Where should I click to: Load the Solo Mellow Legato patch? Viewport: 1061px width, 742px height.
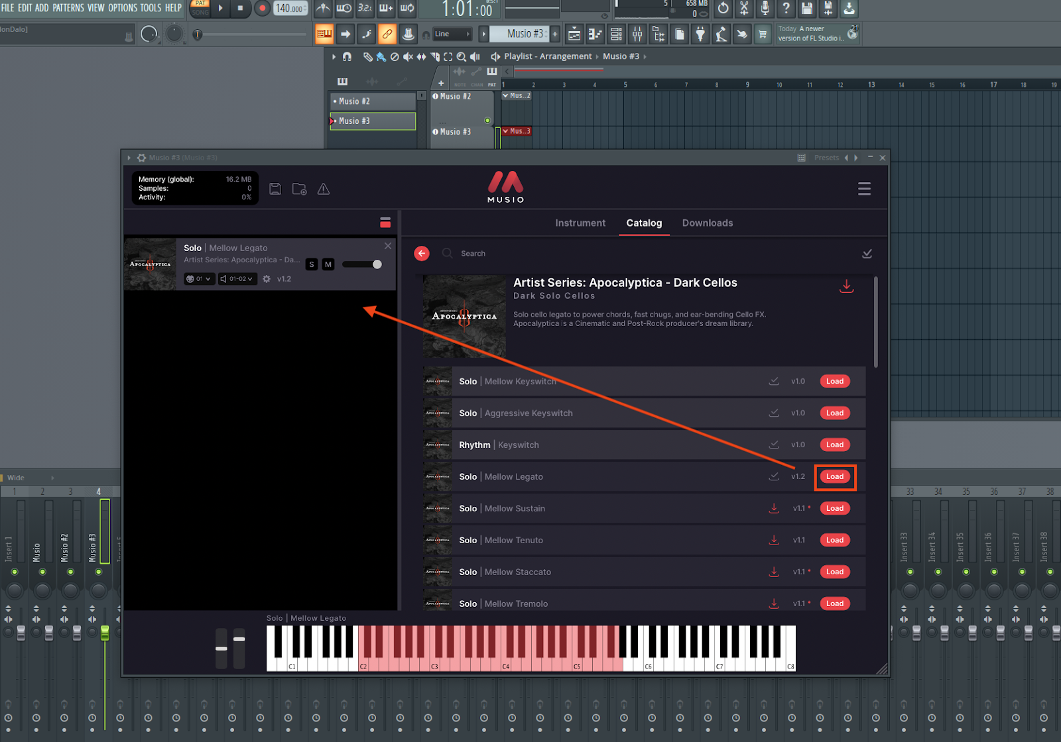[x=835, y=477]
